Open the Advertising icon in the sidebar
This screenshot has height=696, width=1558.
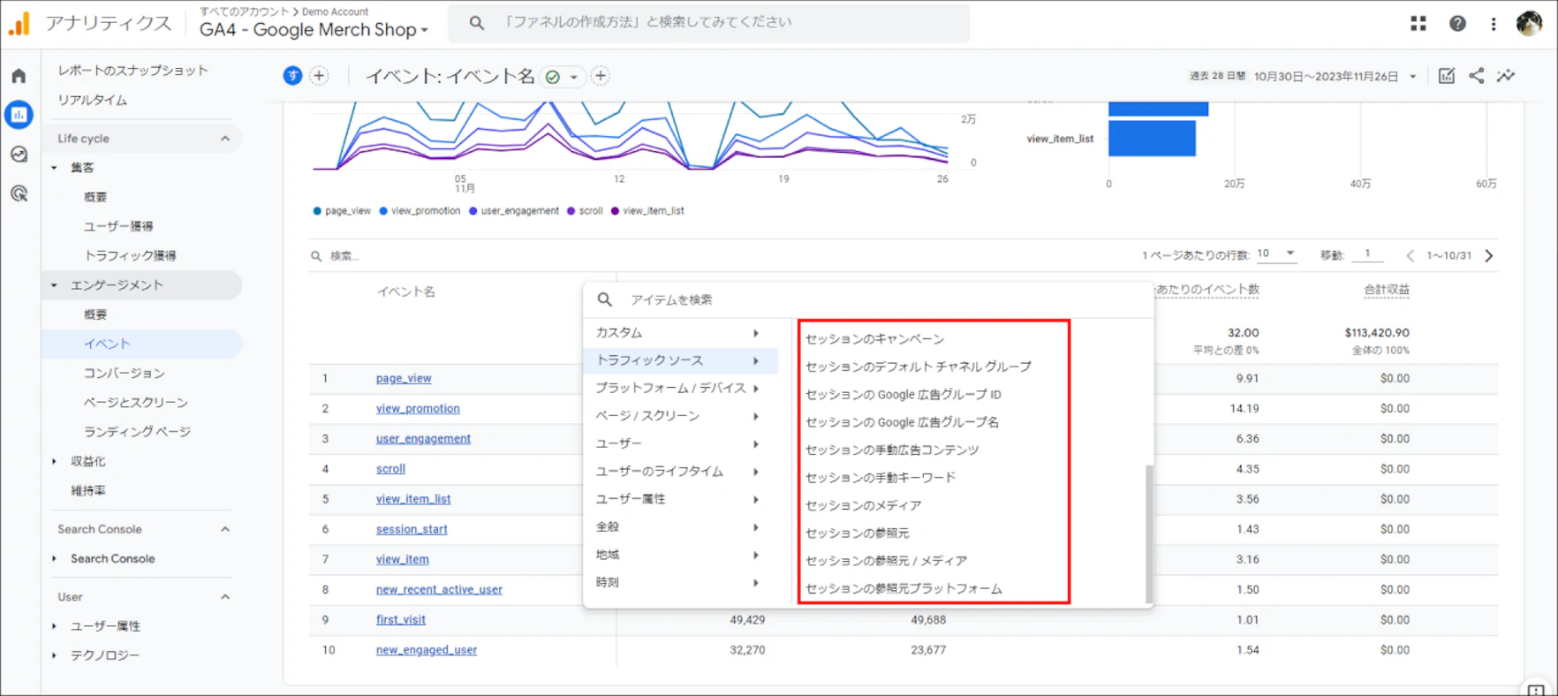pos(19,193)
